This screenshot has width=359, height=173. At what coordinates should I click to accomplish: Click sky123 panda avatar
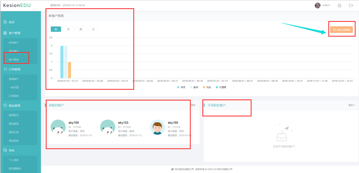[108, 127]
